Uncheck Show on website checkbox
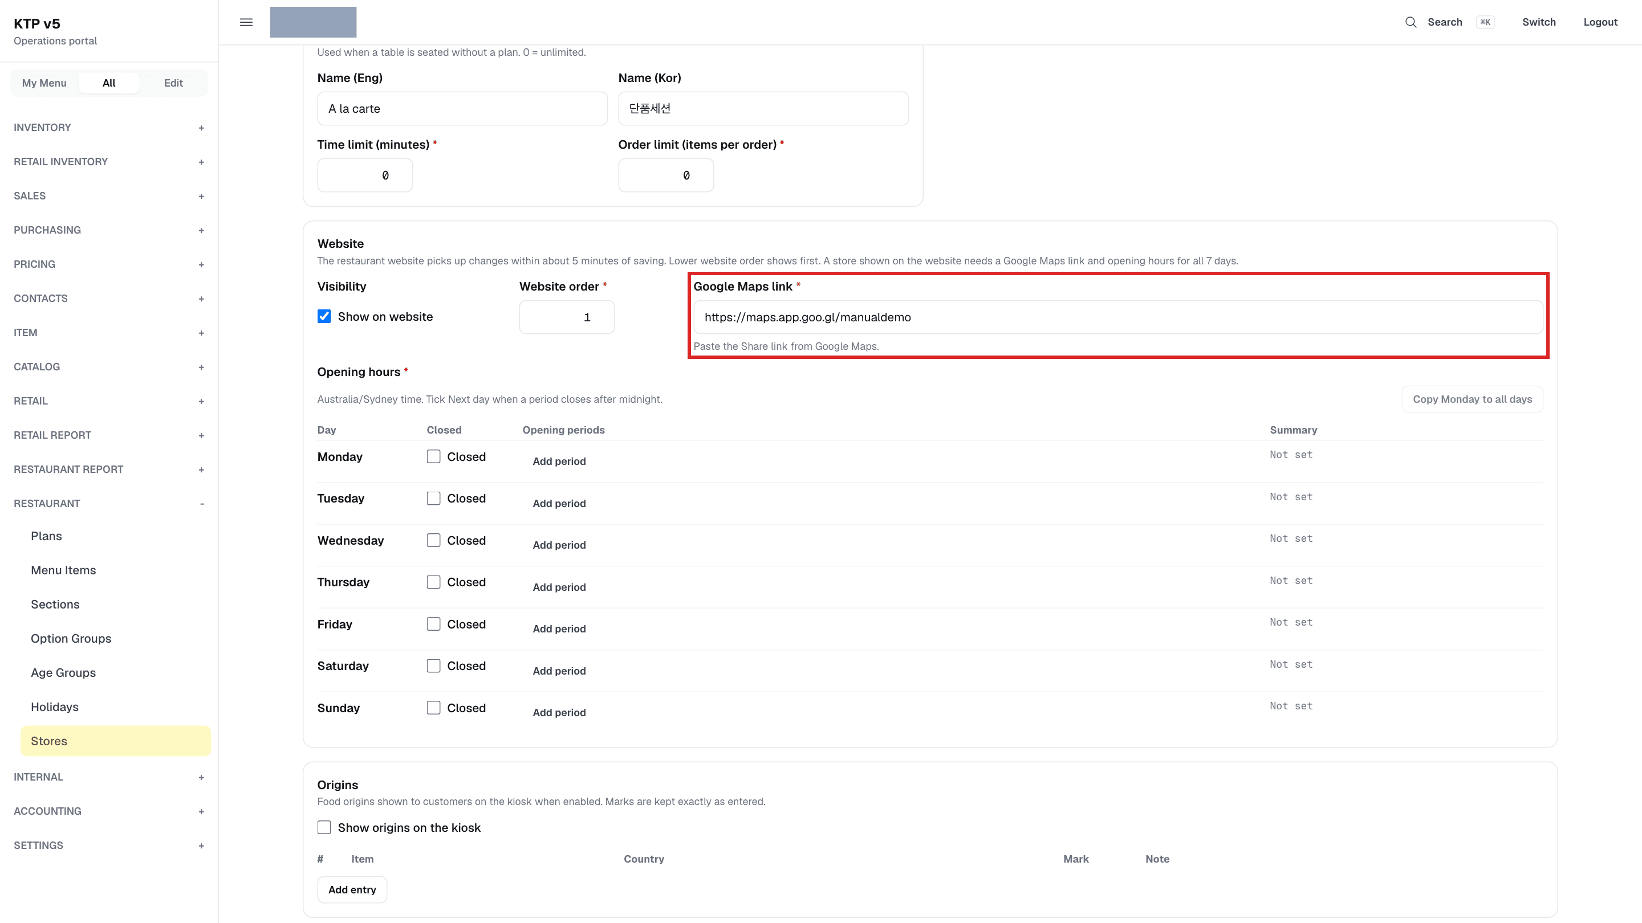This screenshot has height=923, width=1642. coord(324,317)
